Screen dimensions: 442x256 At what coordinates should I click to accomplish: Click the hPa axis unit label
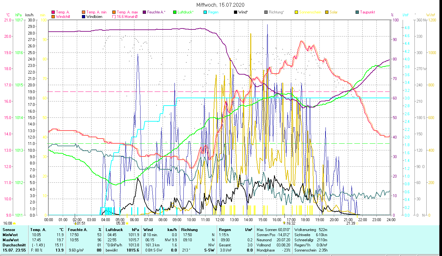click(19, 15)
